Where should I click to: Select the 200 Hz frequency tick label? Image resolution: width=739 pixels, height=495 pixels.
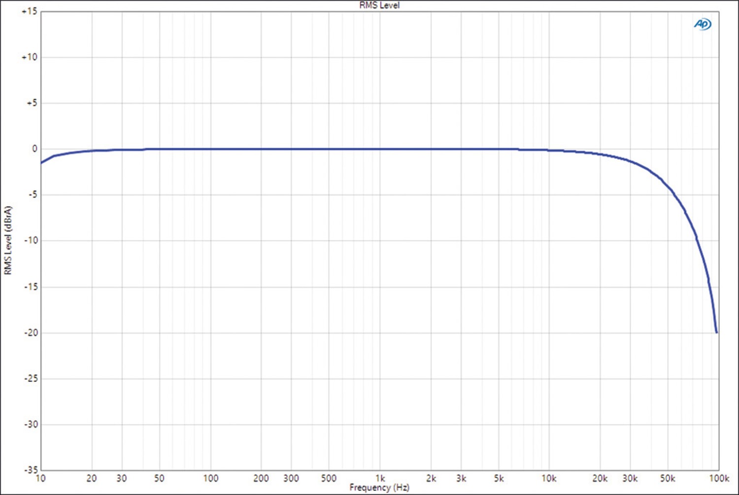click(x=261, y=478)
